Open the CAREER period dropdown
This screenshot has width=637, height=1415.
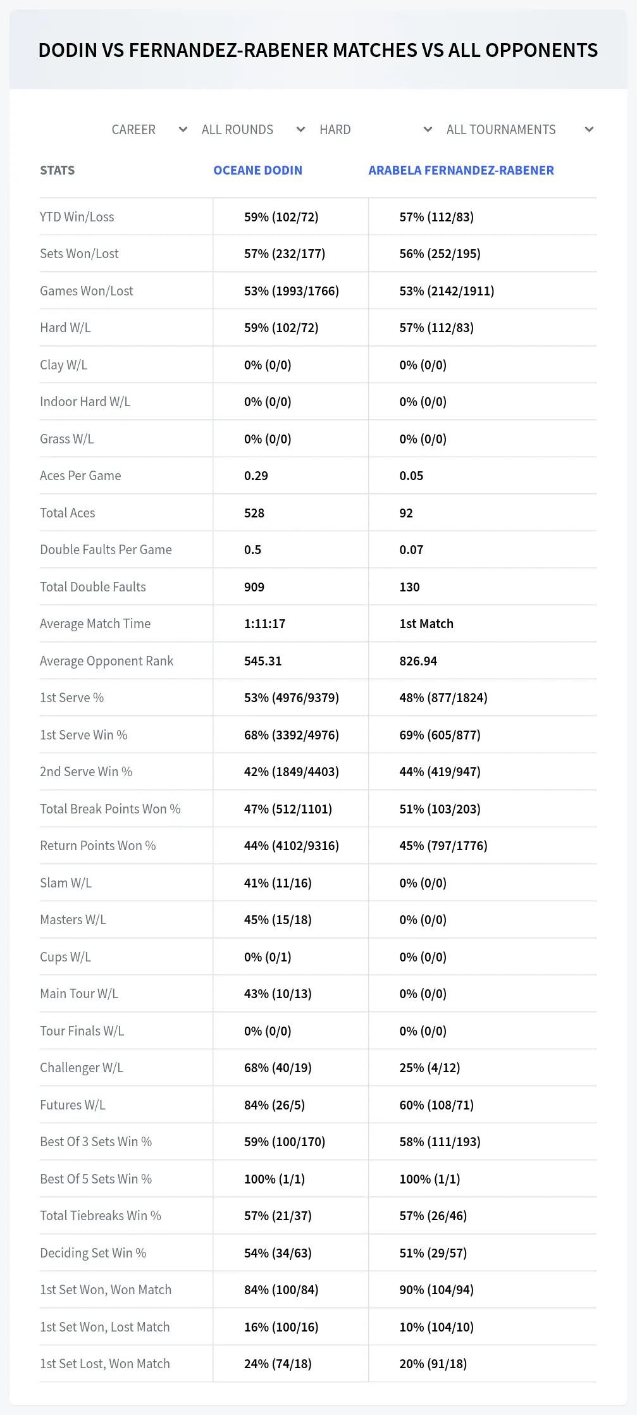click(x=149, y=130)
